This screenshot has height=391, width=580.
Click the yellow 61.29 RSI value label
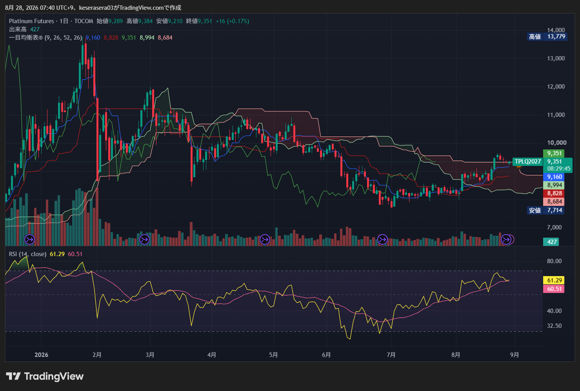click(x=555, y=281)
